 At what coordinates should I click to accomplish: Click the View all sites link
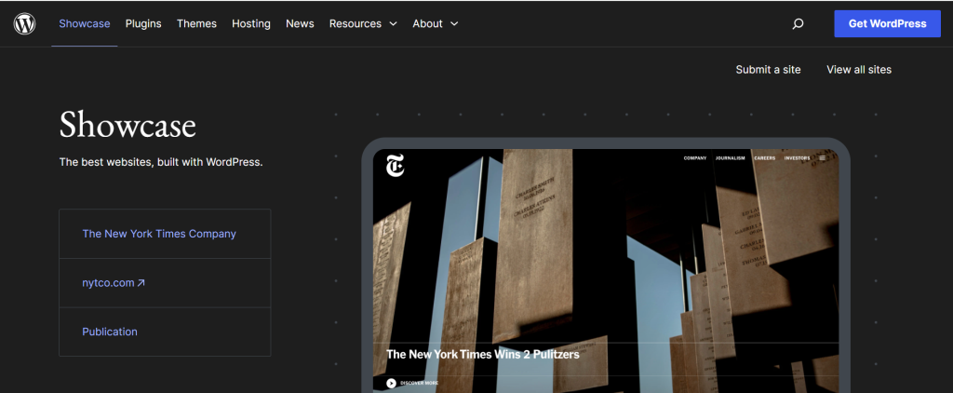tap(859, 69)
